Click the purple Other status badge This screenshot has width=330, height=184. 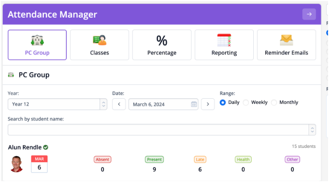pos(292,159)
